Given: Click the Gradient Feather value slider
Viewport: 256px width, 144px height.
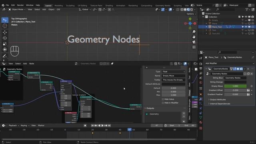Looking at the screenshot, I should pos(235,94).
